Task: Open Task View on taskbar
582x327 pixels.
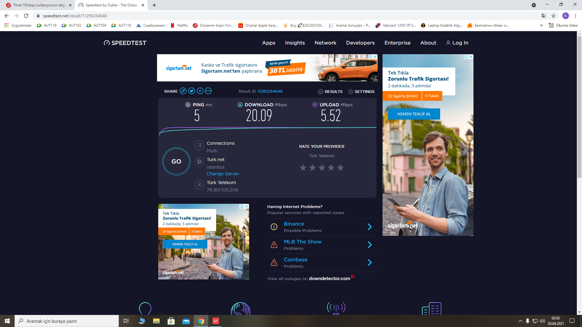Action: pos(126,321)
